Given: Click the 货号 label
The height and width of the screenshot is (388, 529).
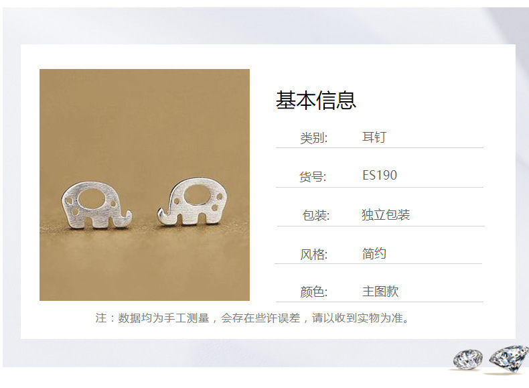Looking at the screenshot, I should click(313, 176).
